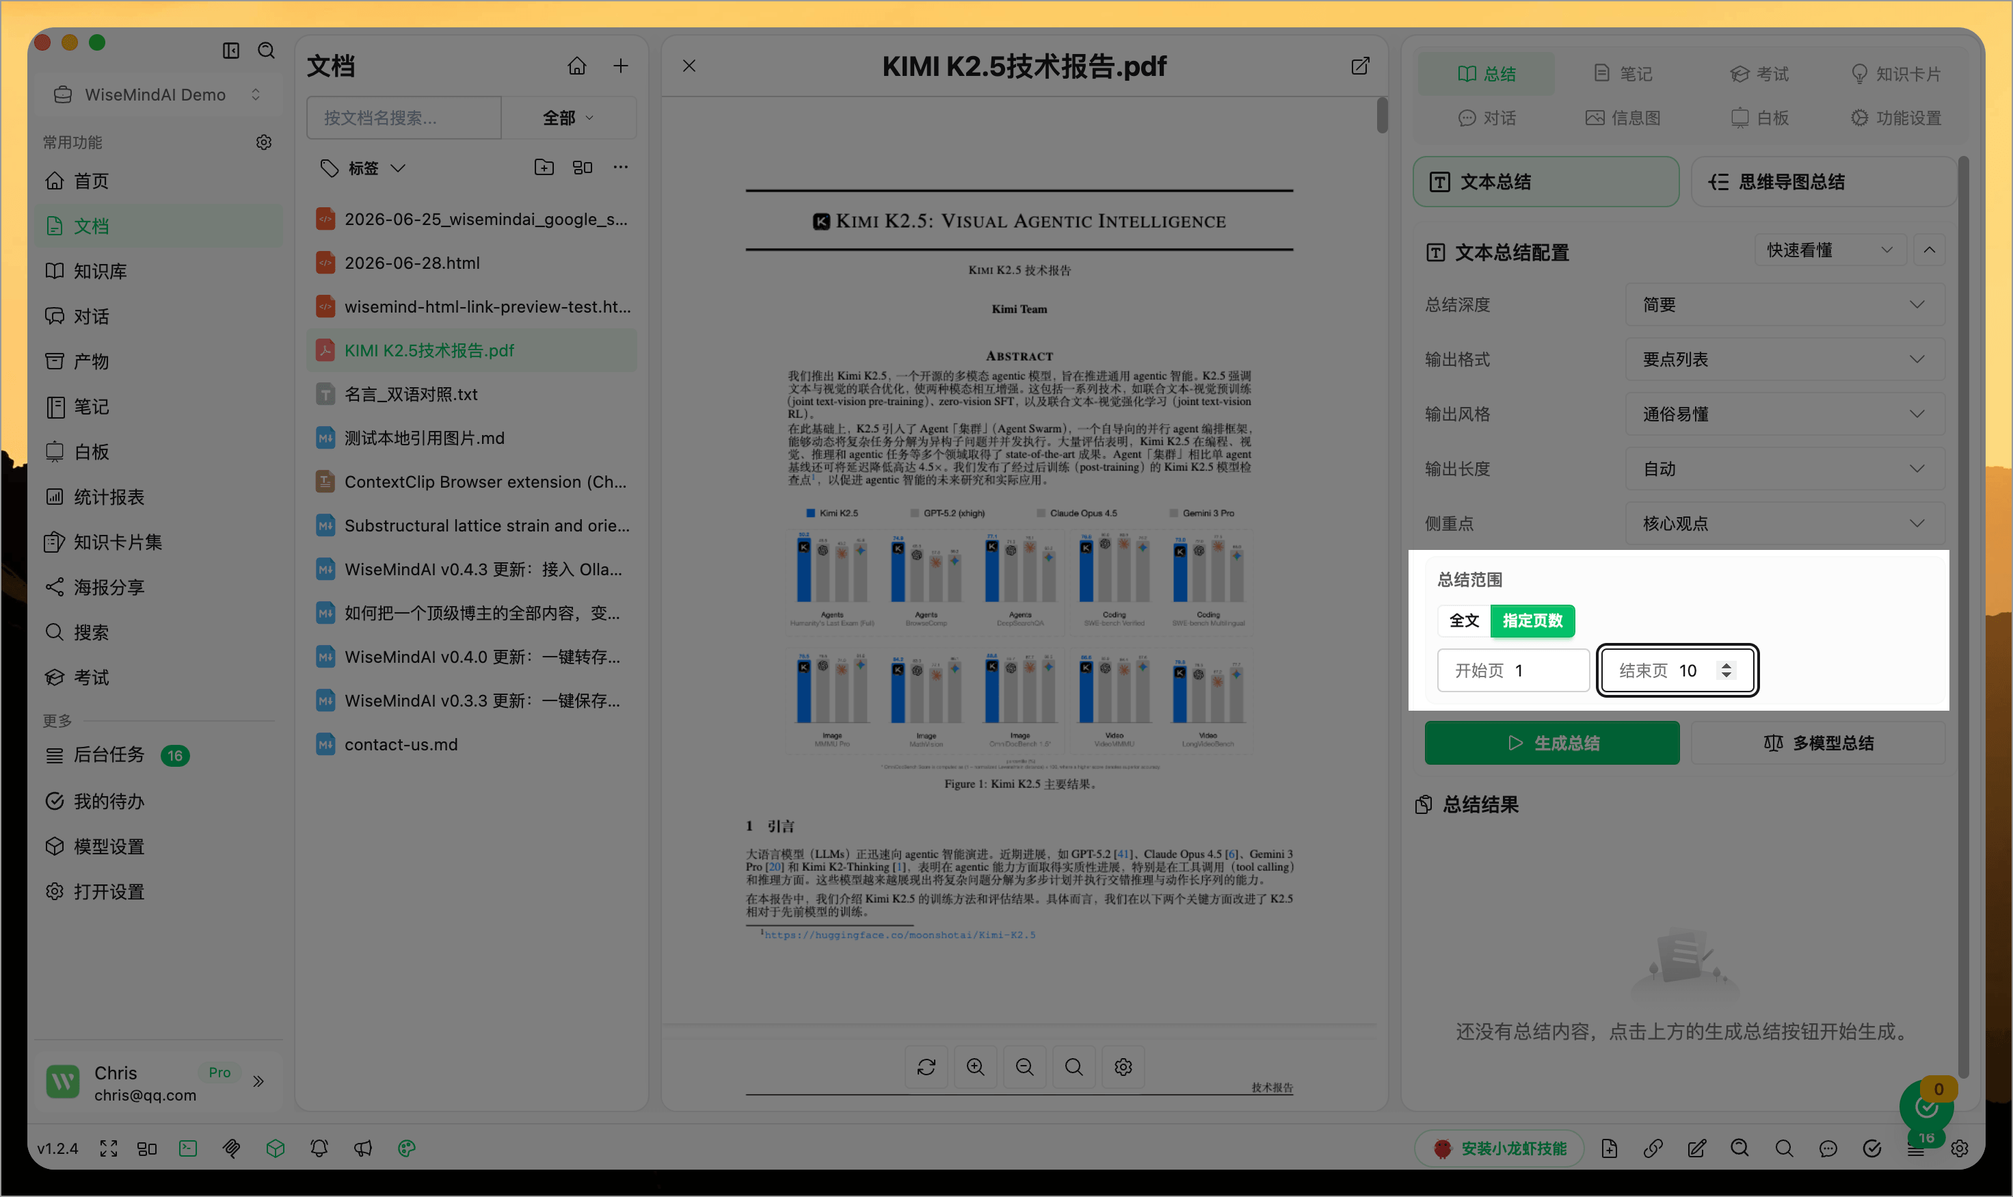2013x1197 pixels.
Task: Open the 总结深度 dropdown
Action: (1785, 305)
